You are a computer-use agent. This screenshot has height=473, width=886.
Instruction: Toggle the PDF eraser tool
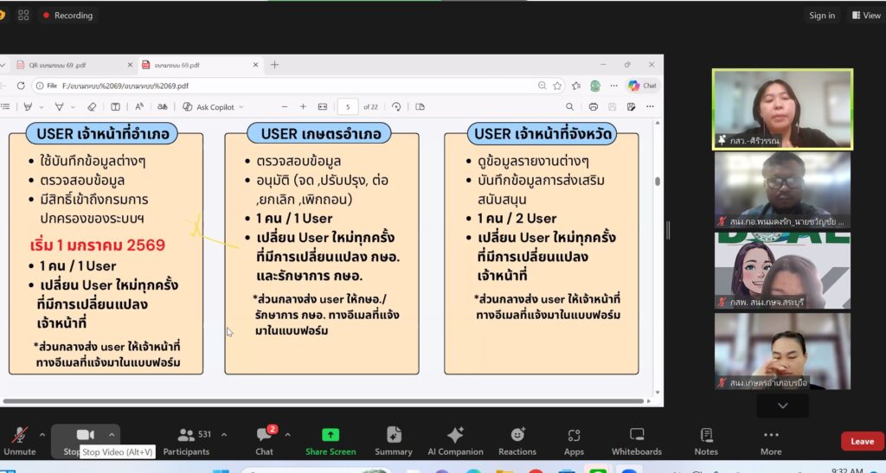point(92,107)
